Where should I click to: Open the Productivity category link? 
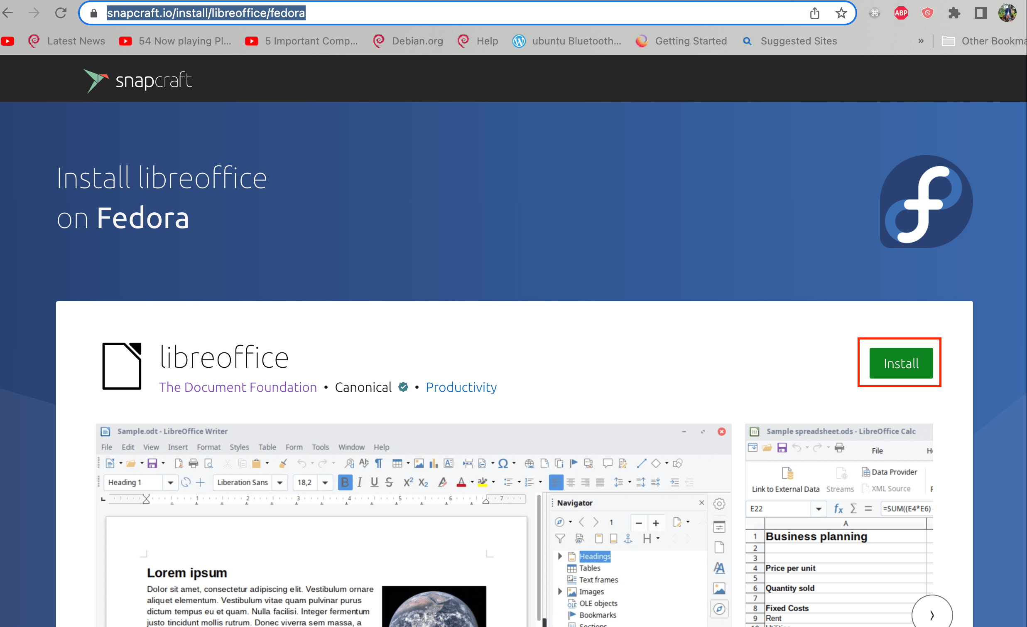[x=461, y=387]
